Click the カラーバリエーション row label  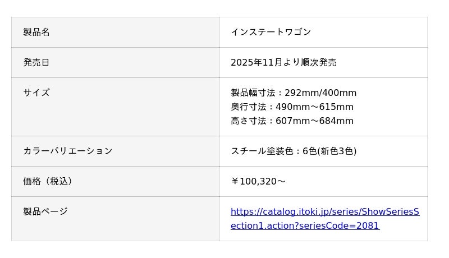(x=67, y=151)
